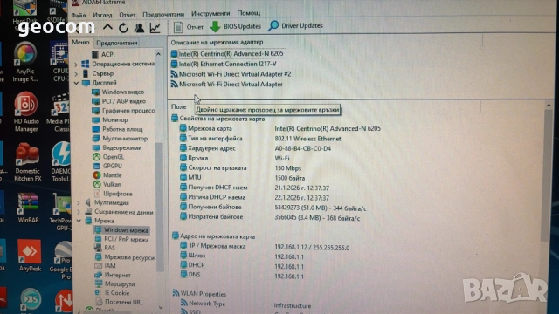Click the Скорост на връзката row

click(x=241, y=168)
